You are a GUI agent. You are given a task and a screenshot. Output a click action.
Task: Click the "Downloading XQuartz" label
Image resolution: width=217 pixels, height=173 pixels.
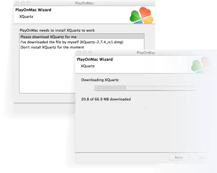(100, 80)
